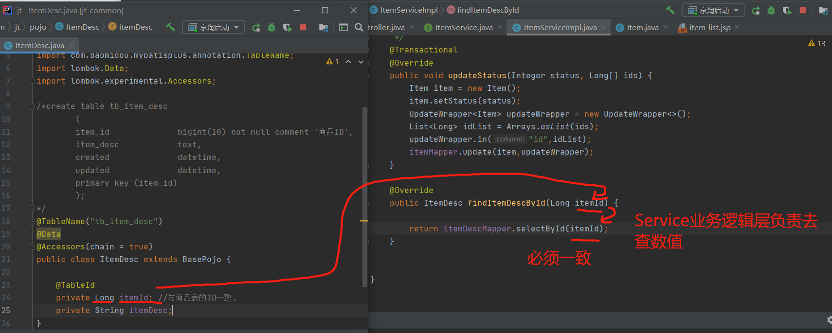Open Search Everywhere magnifier in jt window
This screenshot has height=333, width=832.
(359, 27)
